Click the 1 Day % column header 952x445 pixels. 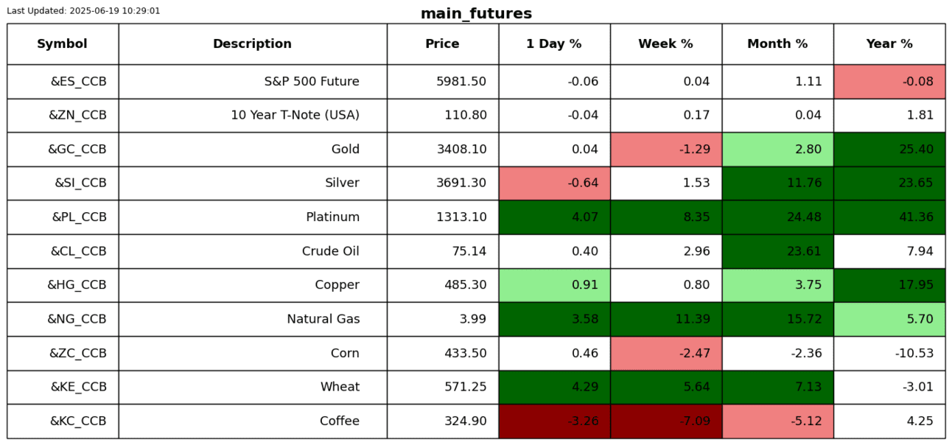click(x=554, y=44)
